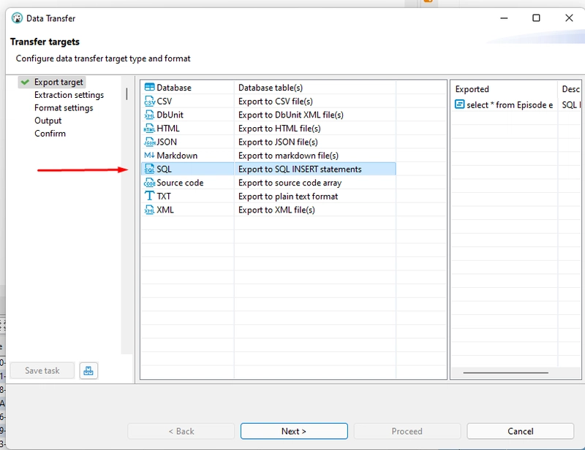Select the Markdown export icon
The height and width of the screenshot is (450, 585).
tap(150, 156)
